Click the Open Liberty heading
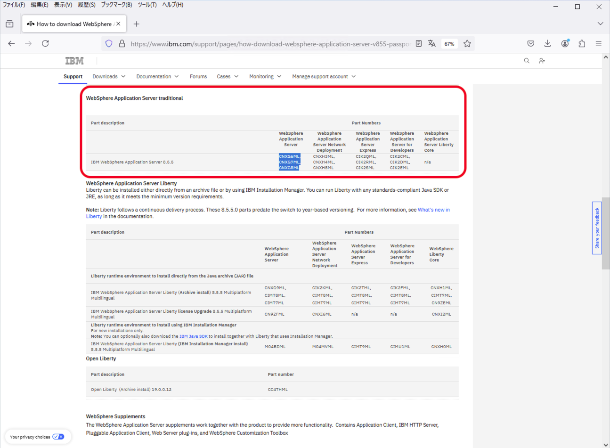 (101, 358)
